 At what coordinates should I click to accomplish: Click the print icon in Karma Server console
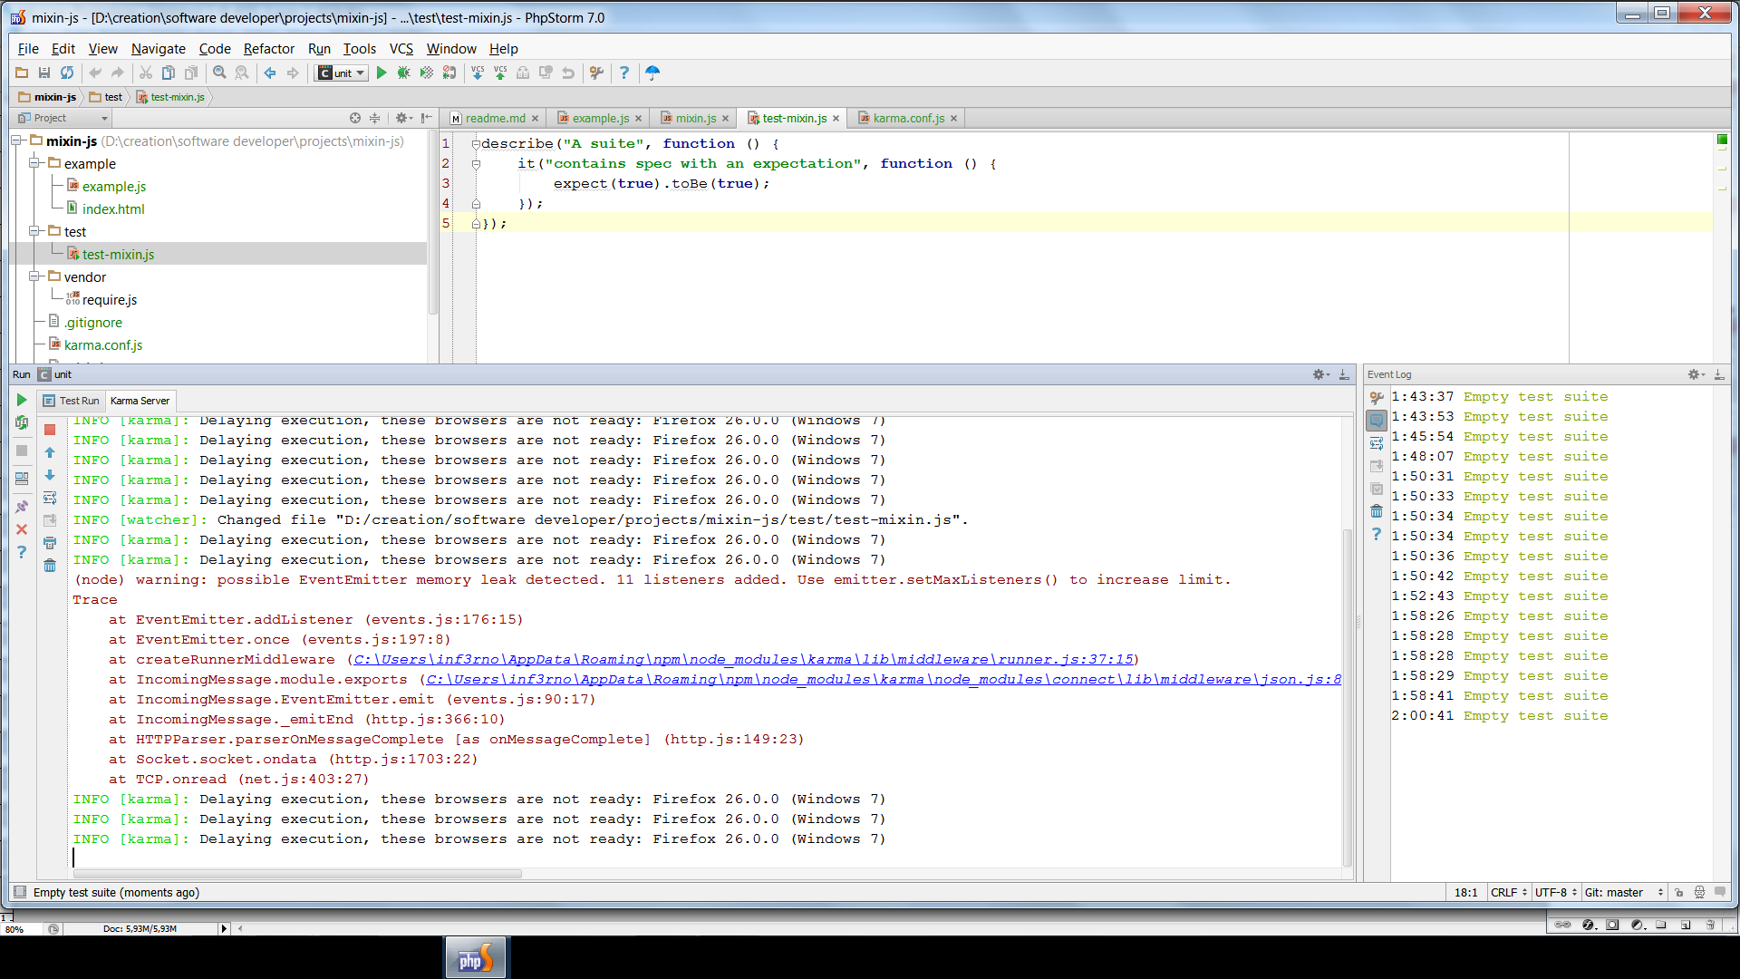coord(50,543)
